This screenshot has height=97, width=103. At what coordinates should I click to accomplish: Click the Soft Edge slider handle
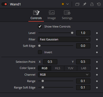point(39,46)
